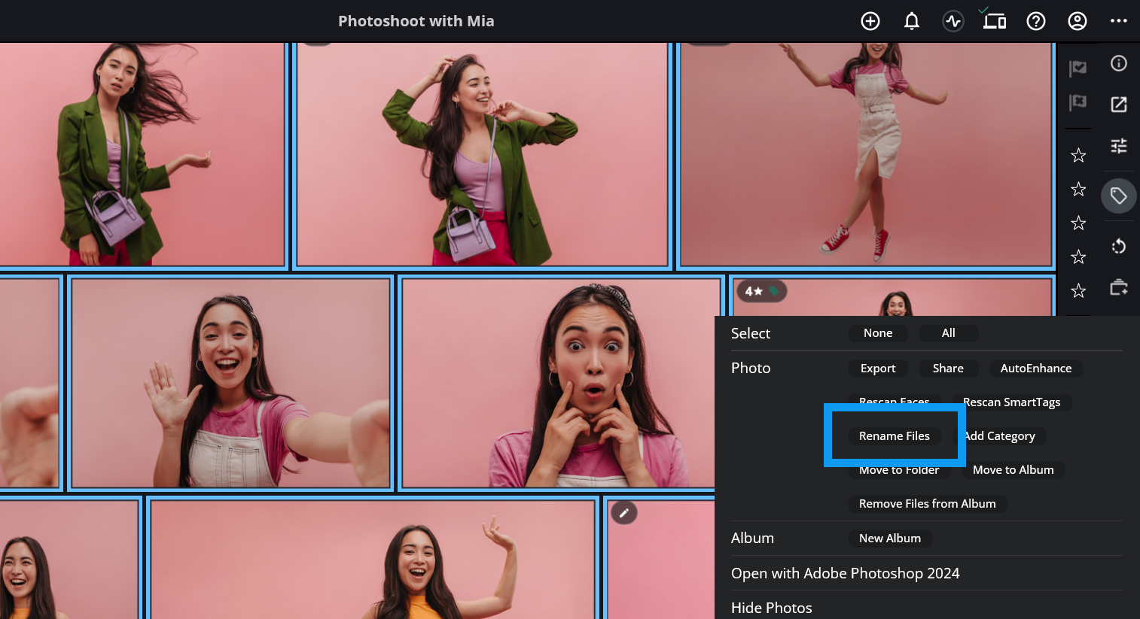Viewport: 1140px width, 619px height.
Task: Set rating with the topmost star
Action: 1078,156
